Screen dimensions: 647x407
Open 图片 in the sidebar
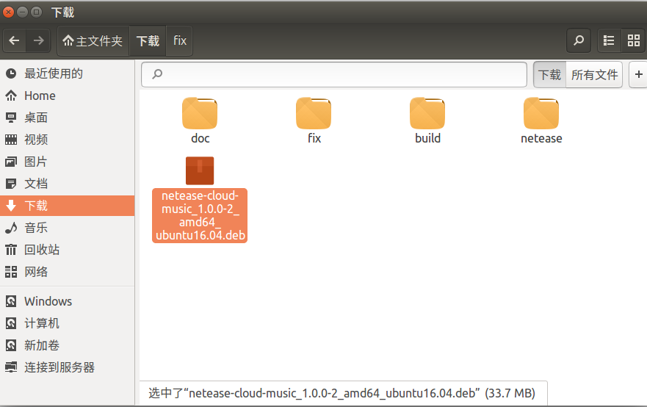point(68,162)
